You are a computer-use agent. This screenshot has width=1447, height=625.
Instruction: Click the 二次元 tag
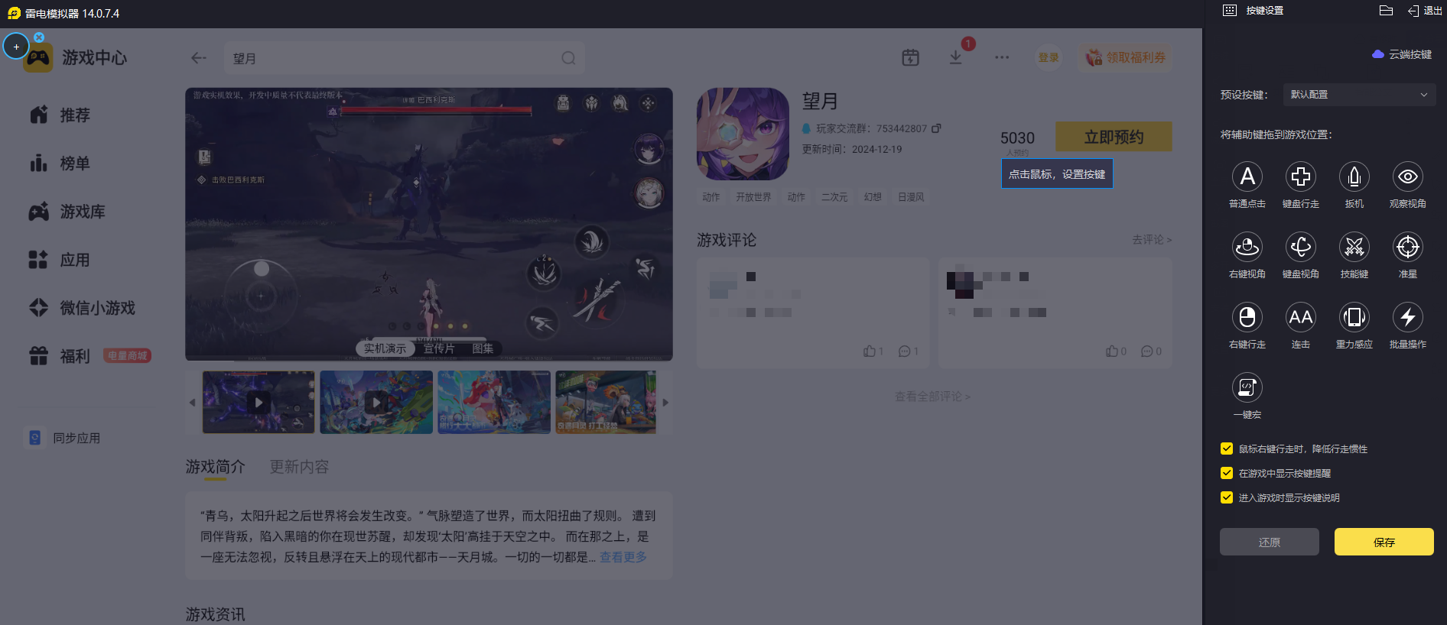[x=834, y=197]
